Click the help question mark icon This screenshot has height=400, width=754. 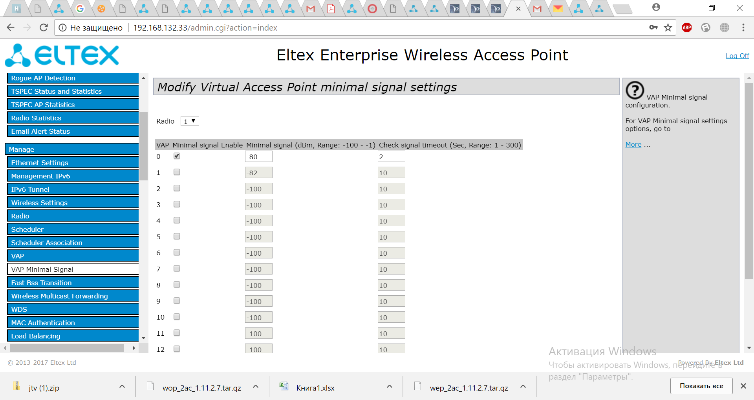635,90
